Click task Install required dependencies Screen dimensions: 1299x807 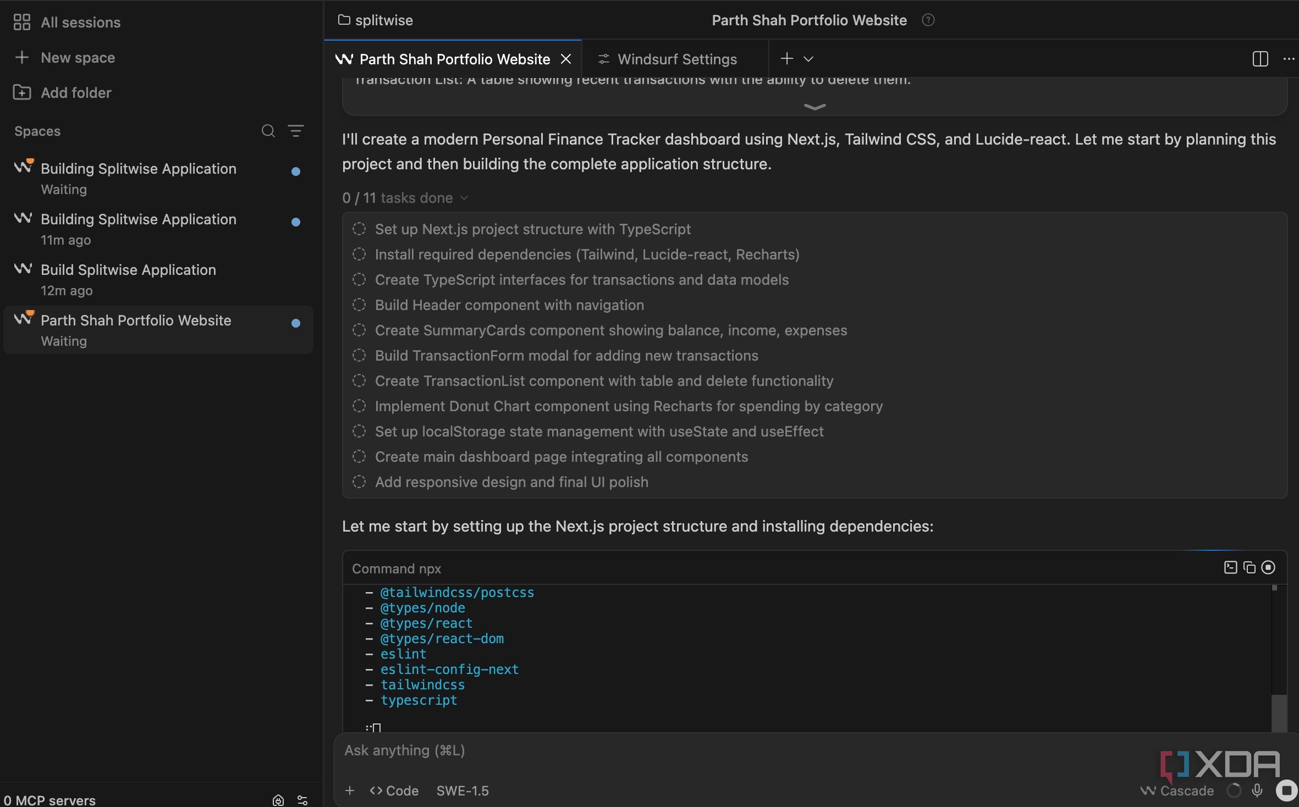click(587, 255)
